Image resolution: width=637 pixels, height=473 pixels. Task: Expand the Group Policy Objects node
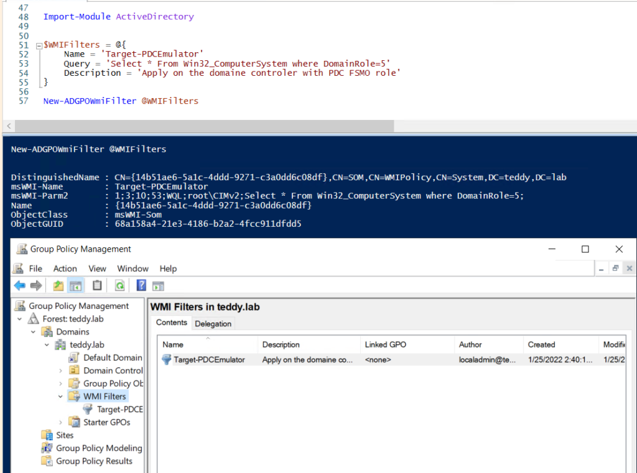click(x=60, y=383)
